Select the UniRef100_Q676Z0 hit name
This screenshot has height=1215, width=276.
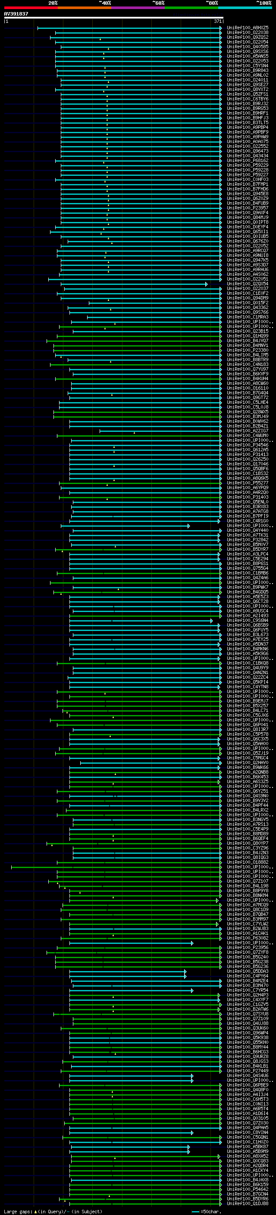(x=248, y=241)
